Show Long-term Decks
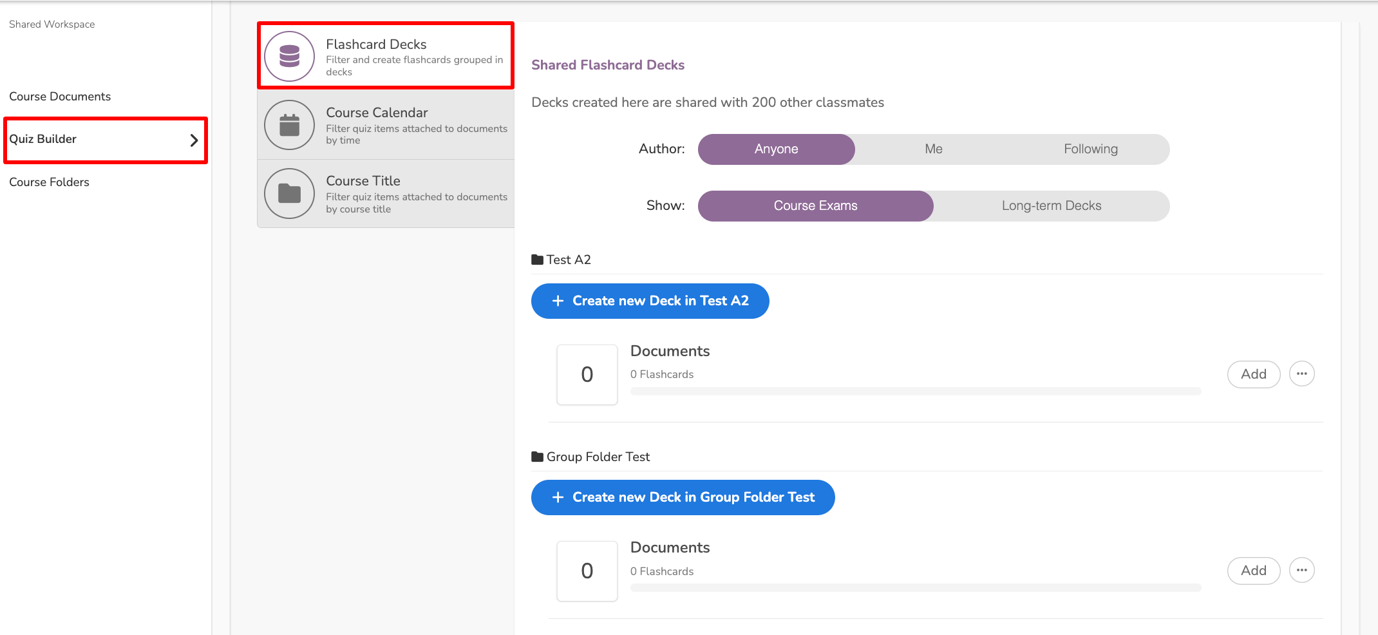The height and width of the screenshot is (635, 1378). [1051, 206]
